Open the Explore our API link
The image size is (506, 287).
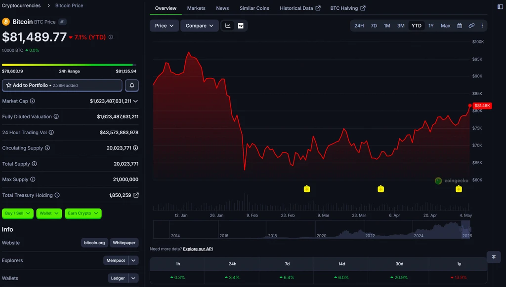(198, 249)
